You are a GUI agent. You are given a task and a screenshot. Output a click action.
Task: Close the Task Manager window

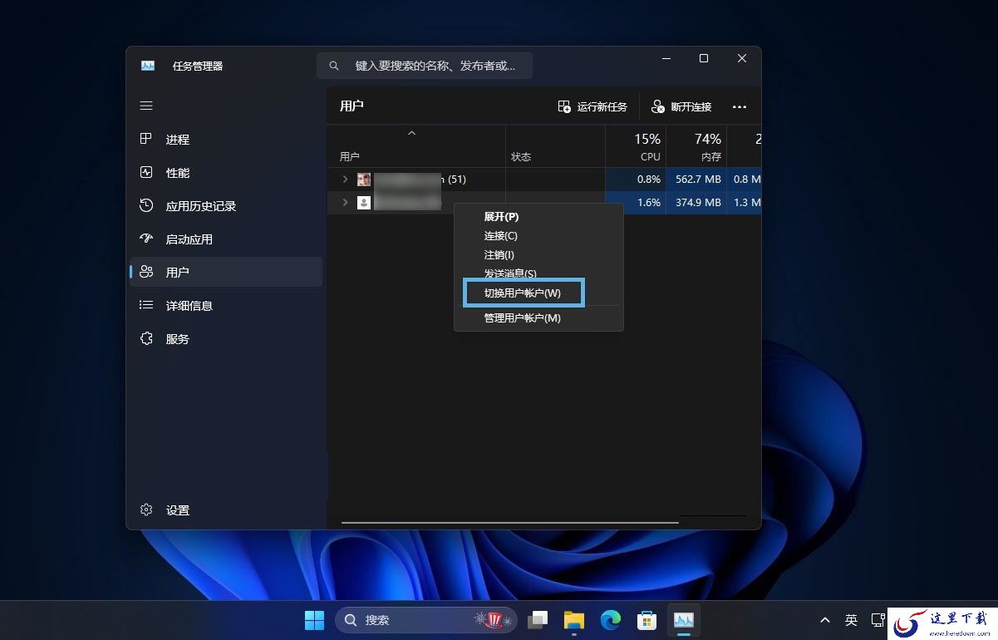point(742,58)
